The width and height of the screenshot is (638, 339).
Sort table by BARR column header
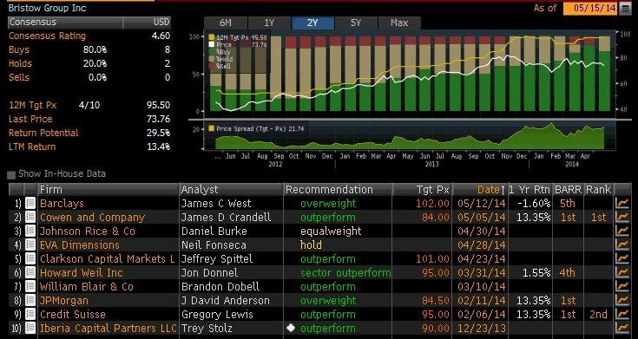click(x=568, y=189)
